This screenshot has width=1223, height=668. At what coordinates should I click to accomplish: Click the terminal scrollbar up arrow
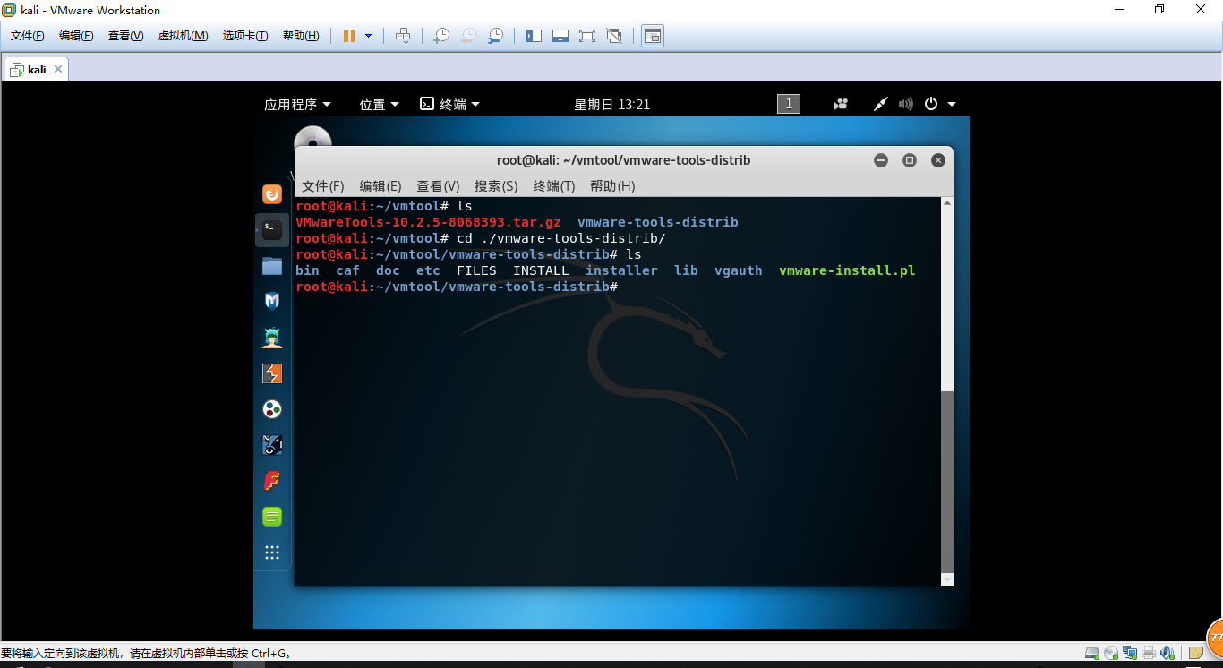947,204
